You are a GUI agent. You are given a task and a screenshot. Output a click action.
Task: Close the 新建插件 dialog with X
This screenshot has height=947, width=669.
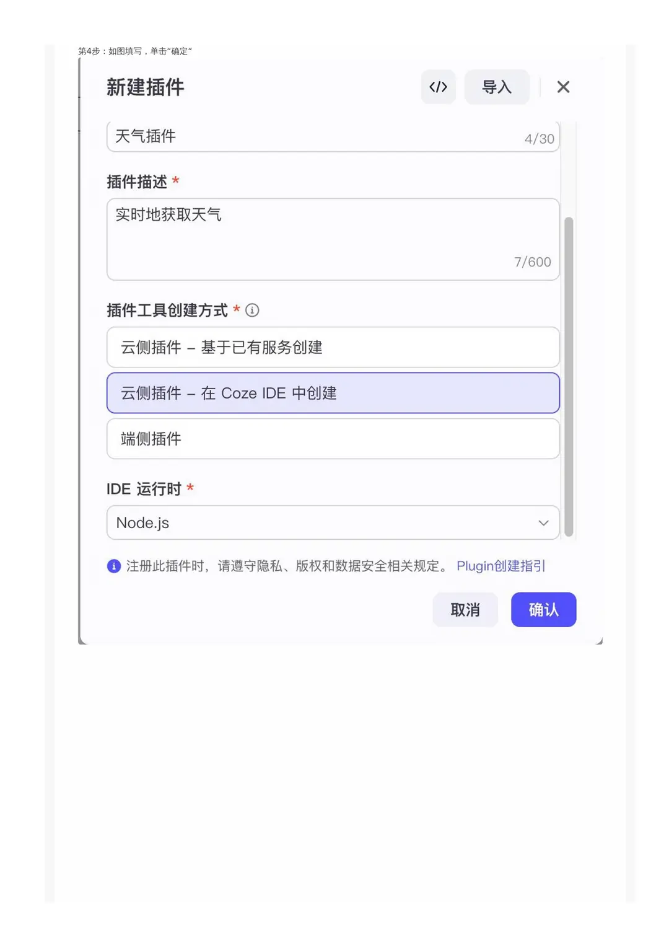pos(563,87)
